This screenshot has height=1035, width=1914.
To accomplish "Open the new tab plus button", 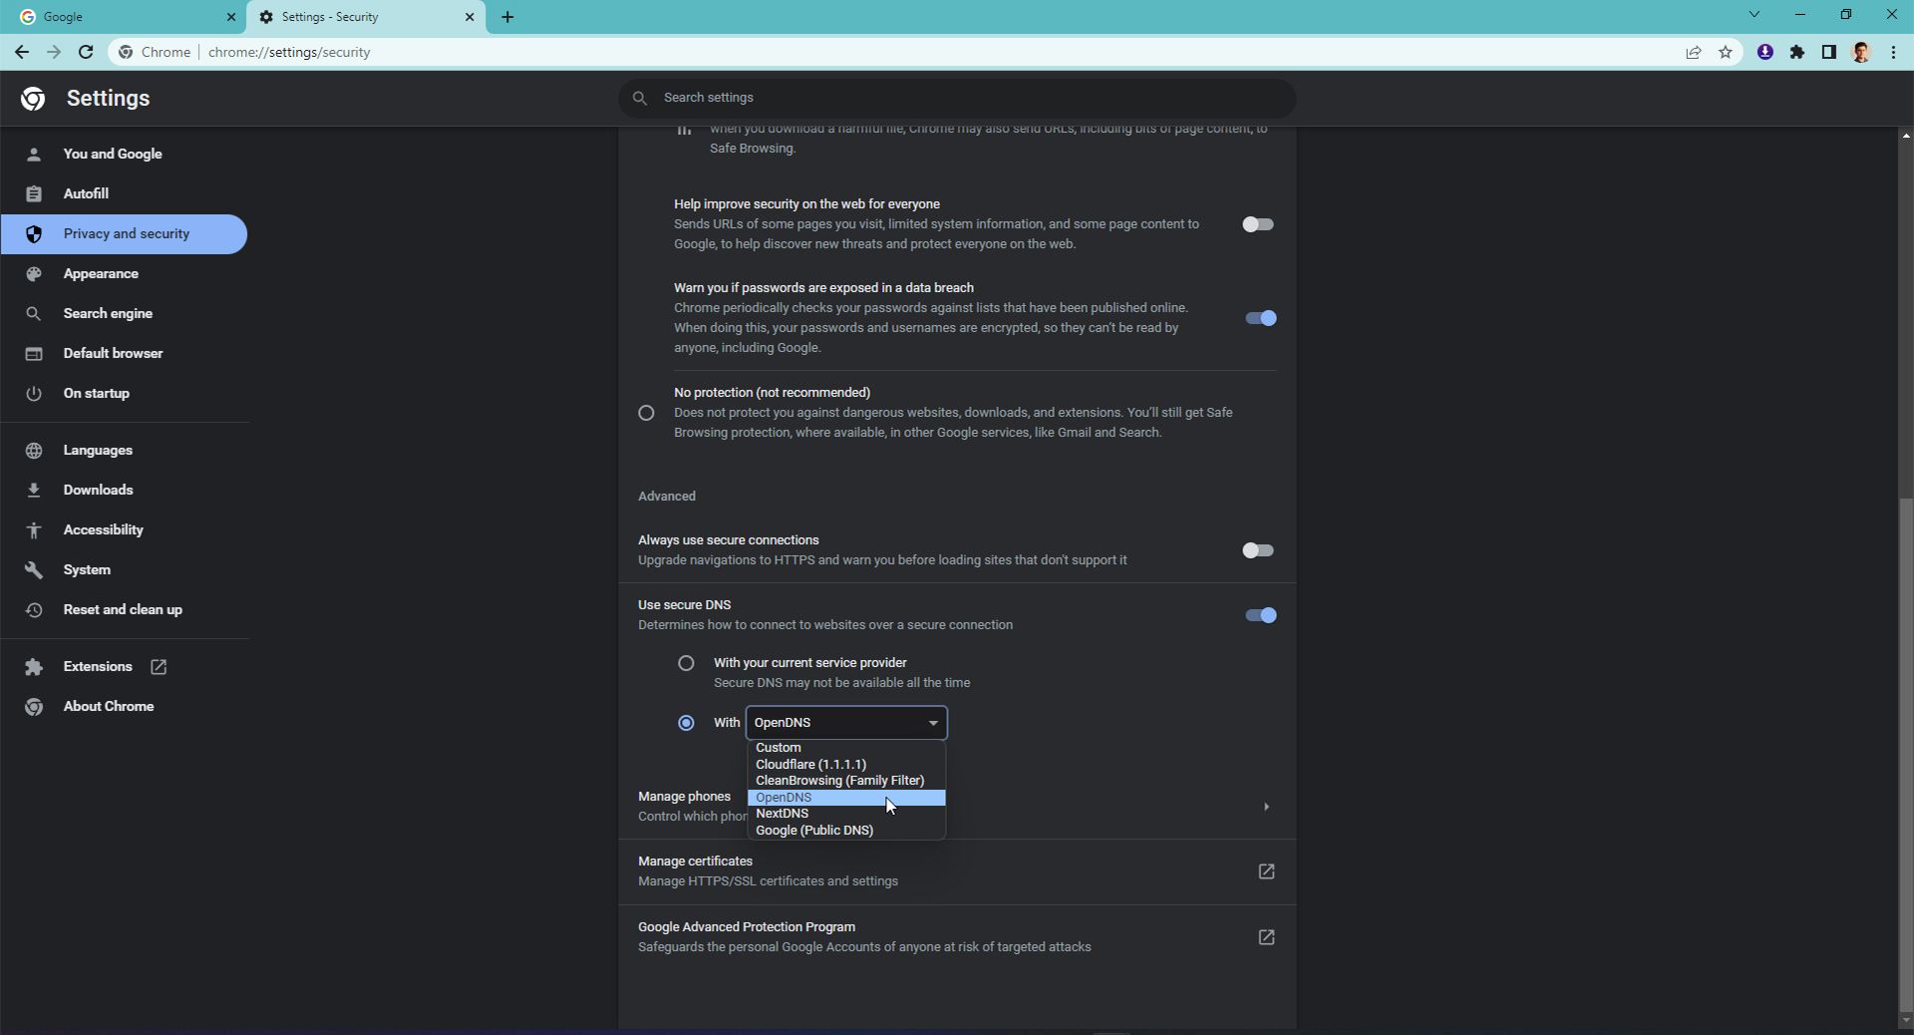I will pyautogui.click(x=507, y=17).
